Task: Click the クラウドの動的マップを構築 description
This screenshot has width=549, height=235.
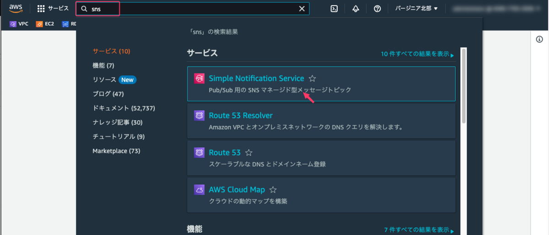Action: pos(248,201)
